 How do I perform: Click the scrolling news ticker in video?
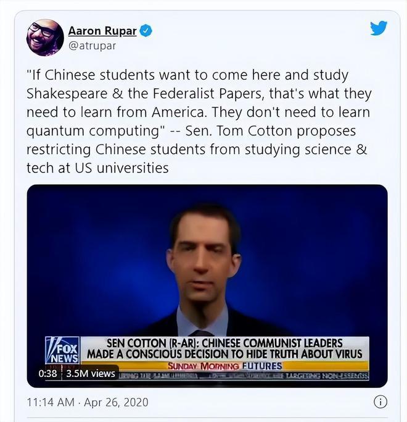pyautogui.click(x=243, y=376)
